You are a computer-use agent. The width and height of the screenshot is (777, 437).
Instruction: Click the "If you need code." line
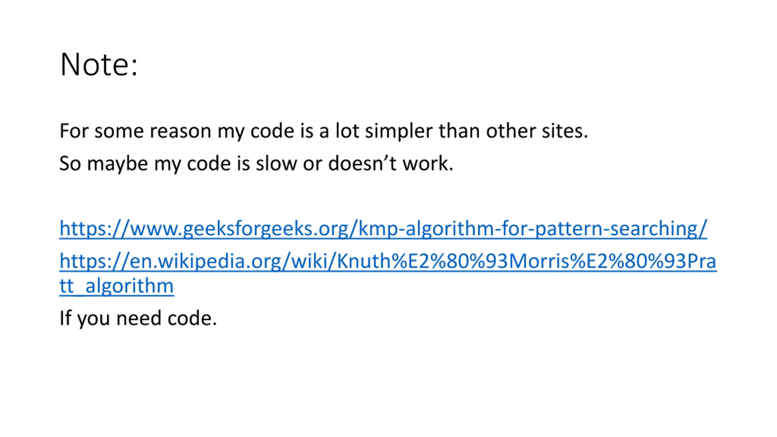coord(138,318)
